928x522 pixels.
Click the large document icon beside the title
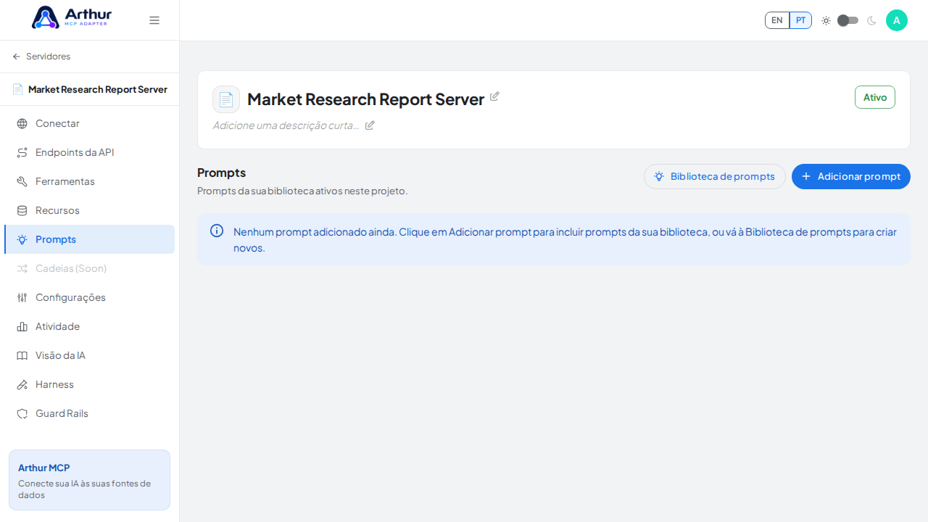point(226,99)
